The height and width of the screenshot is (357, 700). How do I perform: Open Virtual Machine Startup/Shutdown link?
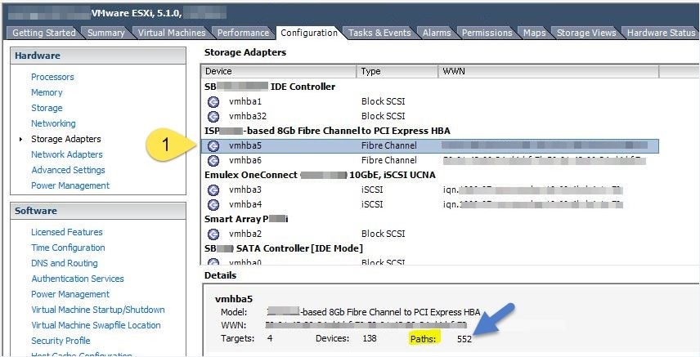[x=98, y=310]
